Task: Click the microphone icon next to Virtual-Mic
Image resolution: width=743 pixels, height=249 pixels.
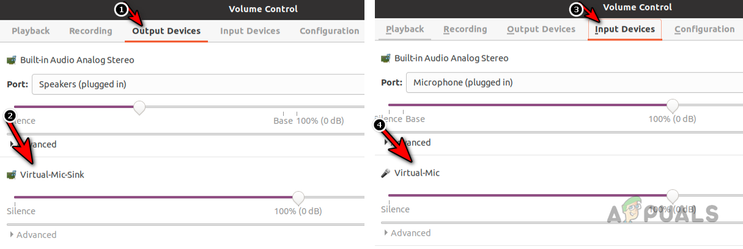Action: tap(385, 173)
